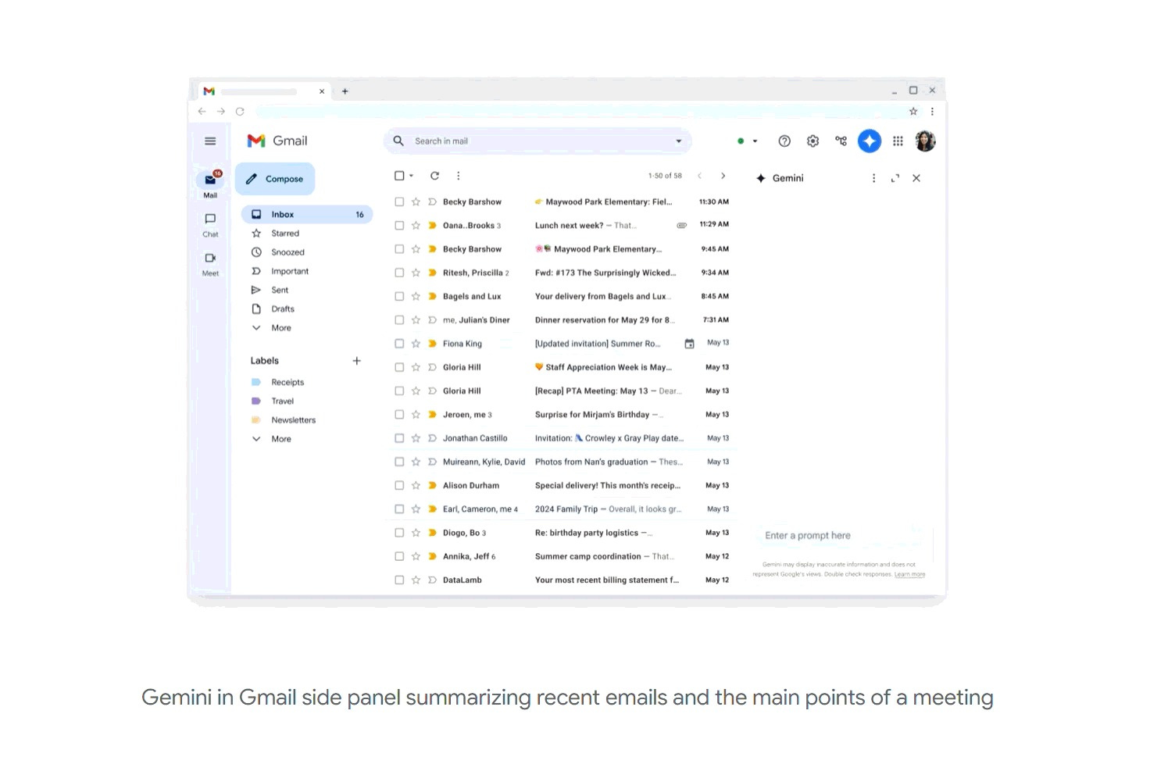1150x764 pixels.
Task: Click calendar icon on Fiona King email
Action: coord(689,344)
